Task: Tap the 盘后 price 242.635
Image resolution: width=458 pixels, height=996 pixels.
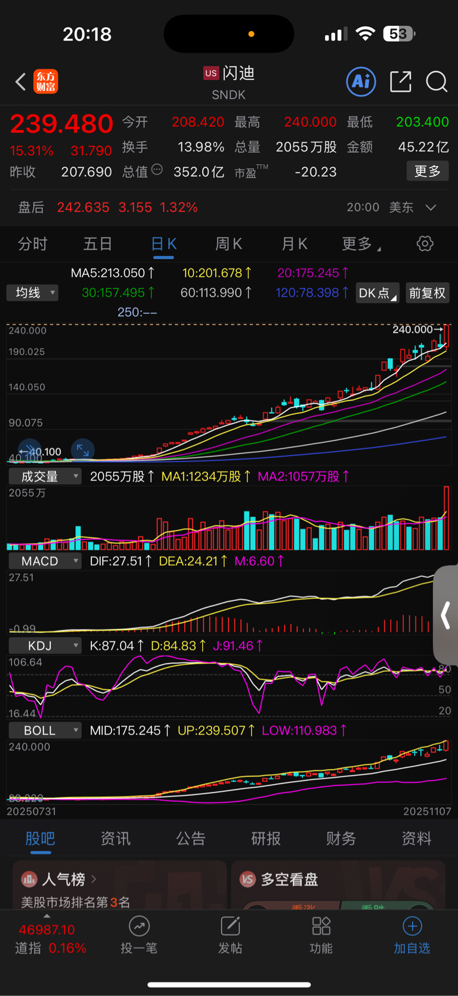Action: coord(83,207)
